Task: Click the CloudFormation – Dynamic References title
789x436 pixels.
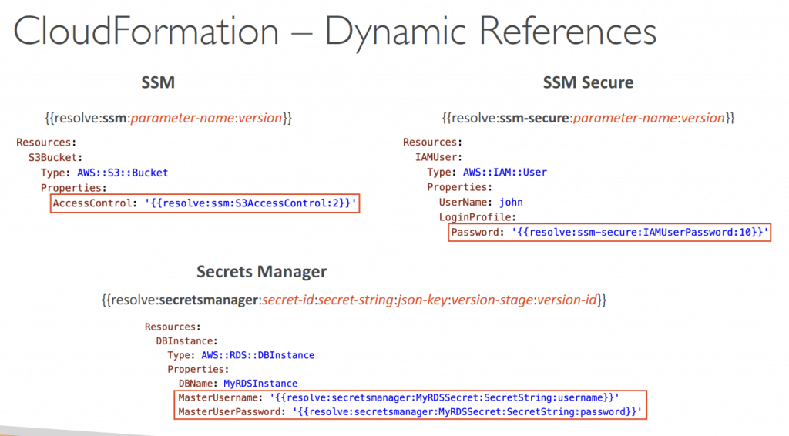Action: (334, 32)
